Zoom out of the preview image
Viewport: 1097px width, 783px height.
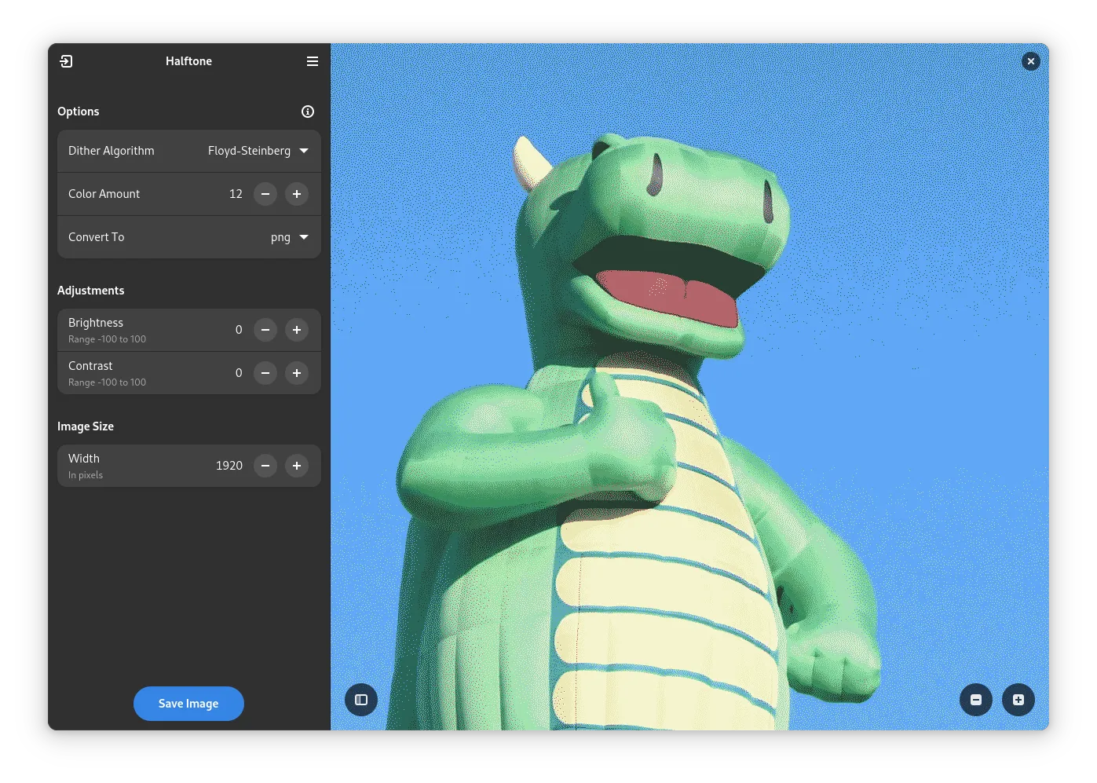976,700
